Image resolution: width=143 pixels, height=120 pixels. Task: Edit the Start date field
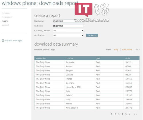[x=68, y=21]
